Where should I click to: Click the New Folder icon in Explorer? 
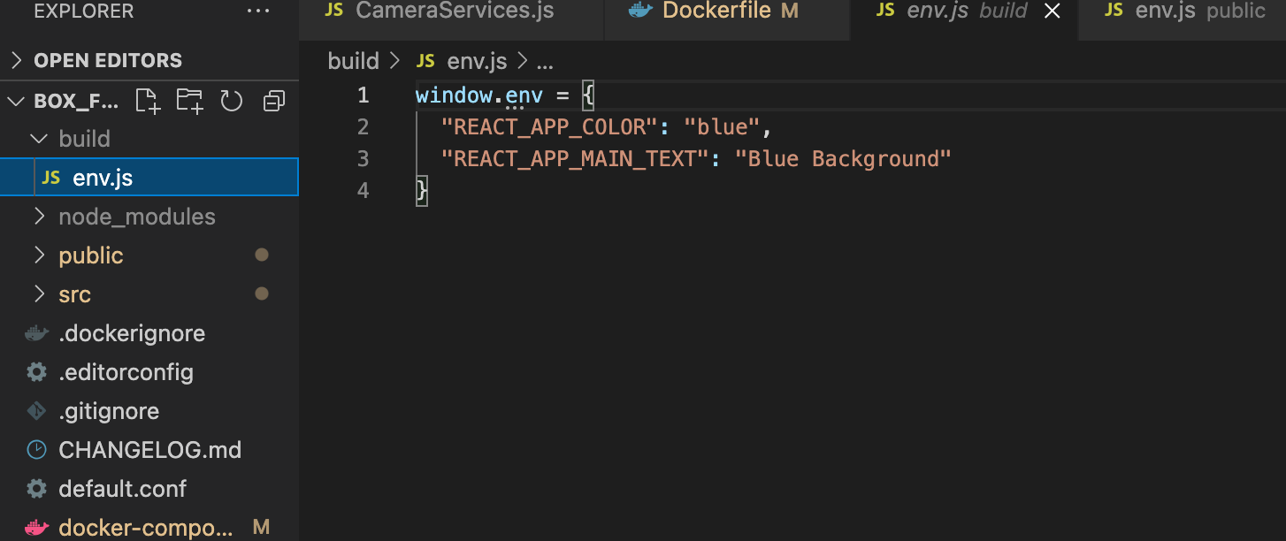[x=189, y=101]
